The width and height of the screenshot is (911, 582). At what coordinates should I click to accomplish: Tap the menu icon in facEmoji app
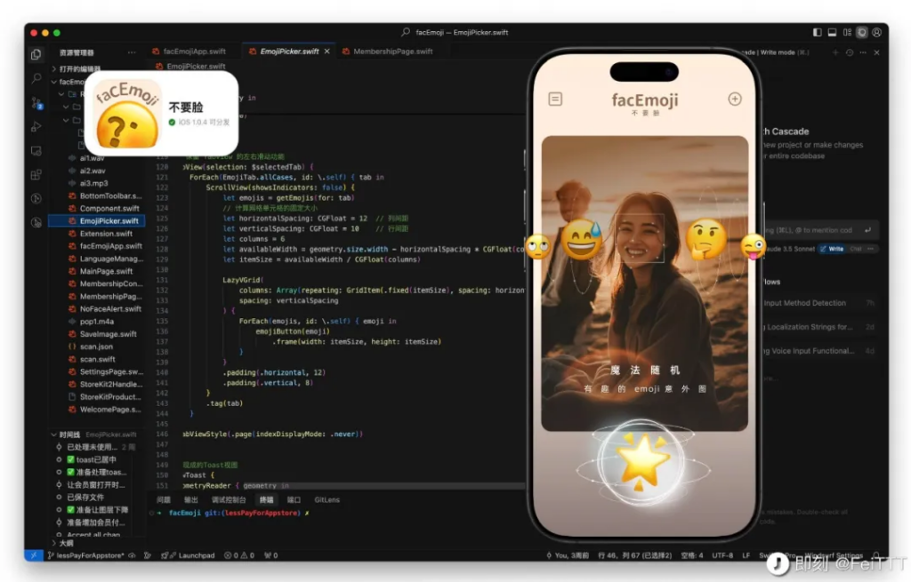pos(555,99)
